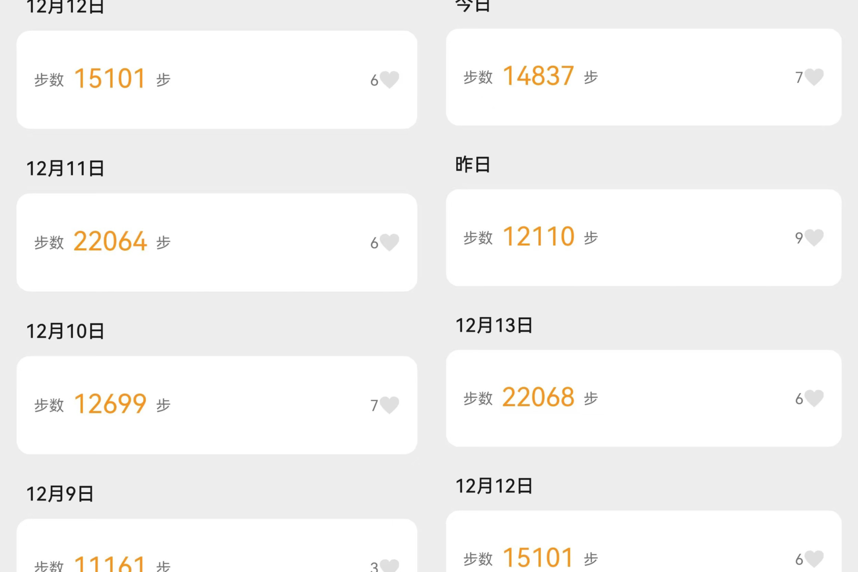Image resolution: width=858 pixels, height=572 pixels.
Task: Click the orange 12699 step count number
Action: [x=110, y=404]
